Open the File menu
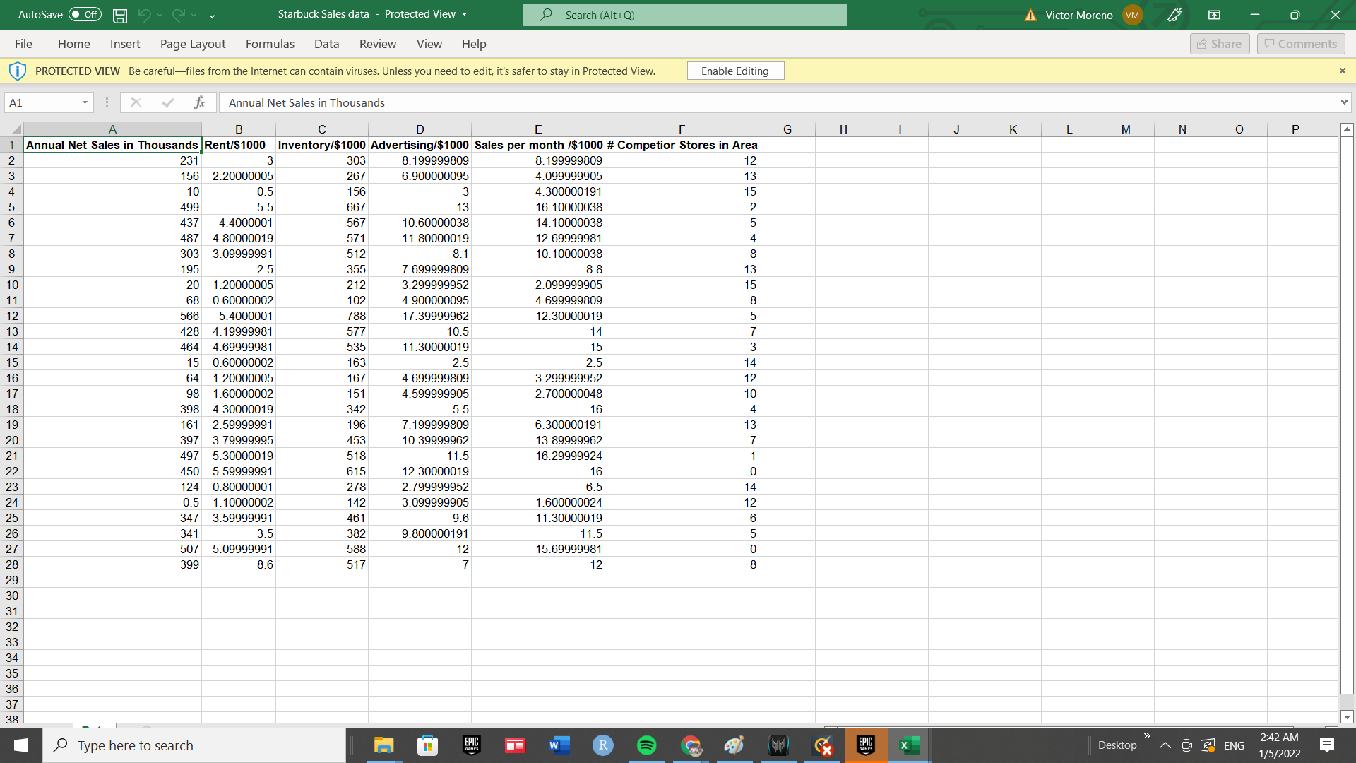Screen dimensions: 1356x763 point(23,44)
